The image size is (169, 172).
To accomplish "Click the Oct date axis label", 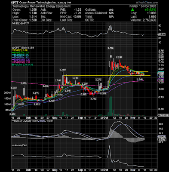I will point(106,118).
